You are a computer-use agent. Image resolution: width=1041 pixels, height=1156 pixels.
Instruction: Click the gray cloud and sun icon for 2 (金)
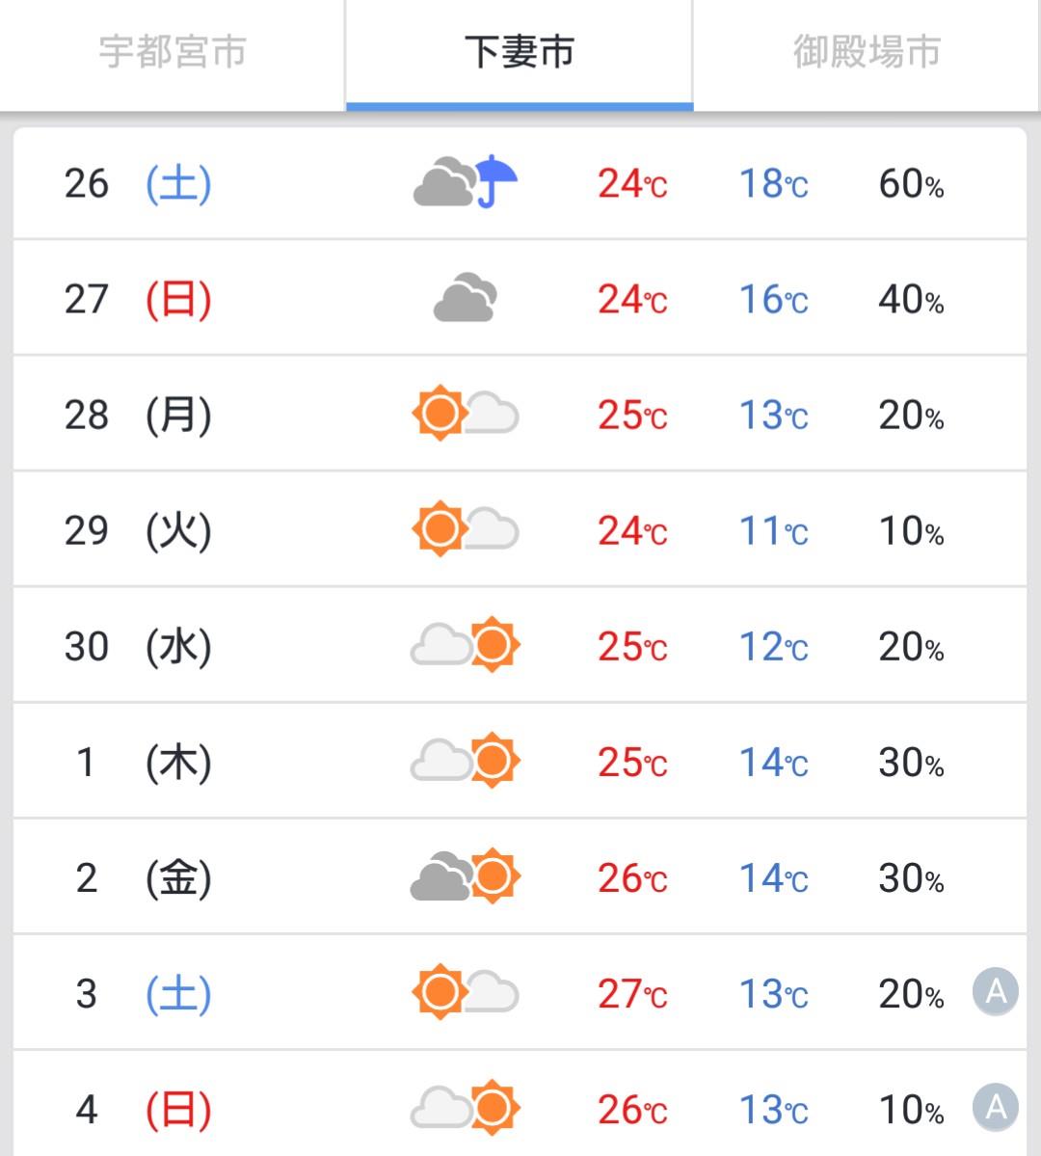tap(466, 876)
